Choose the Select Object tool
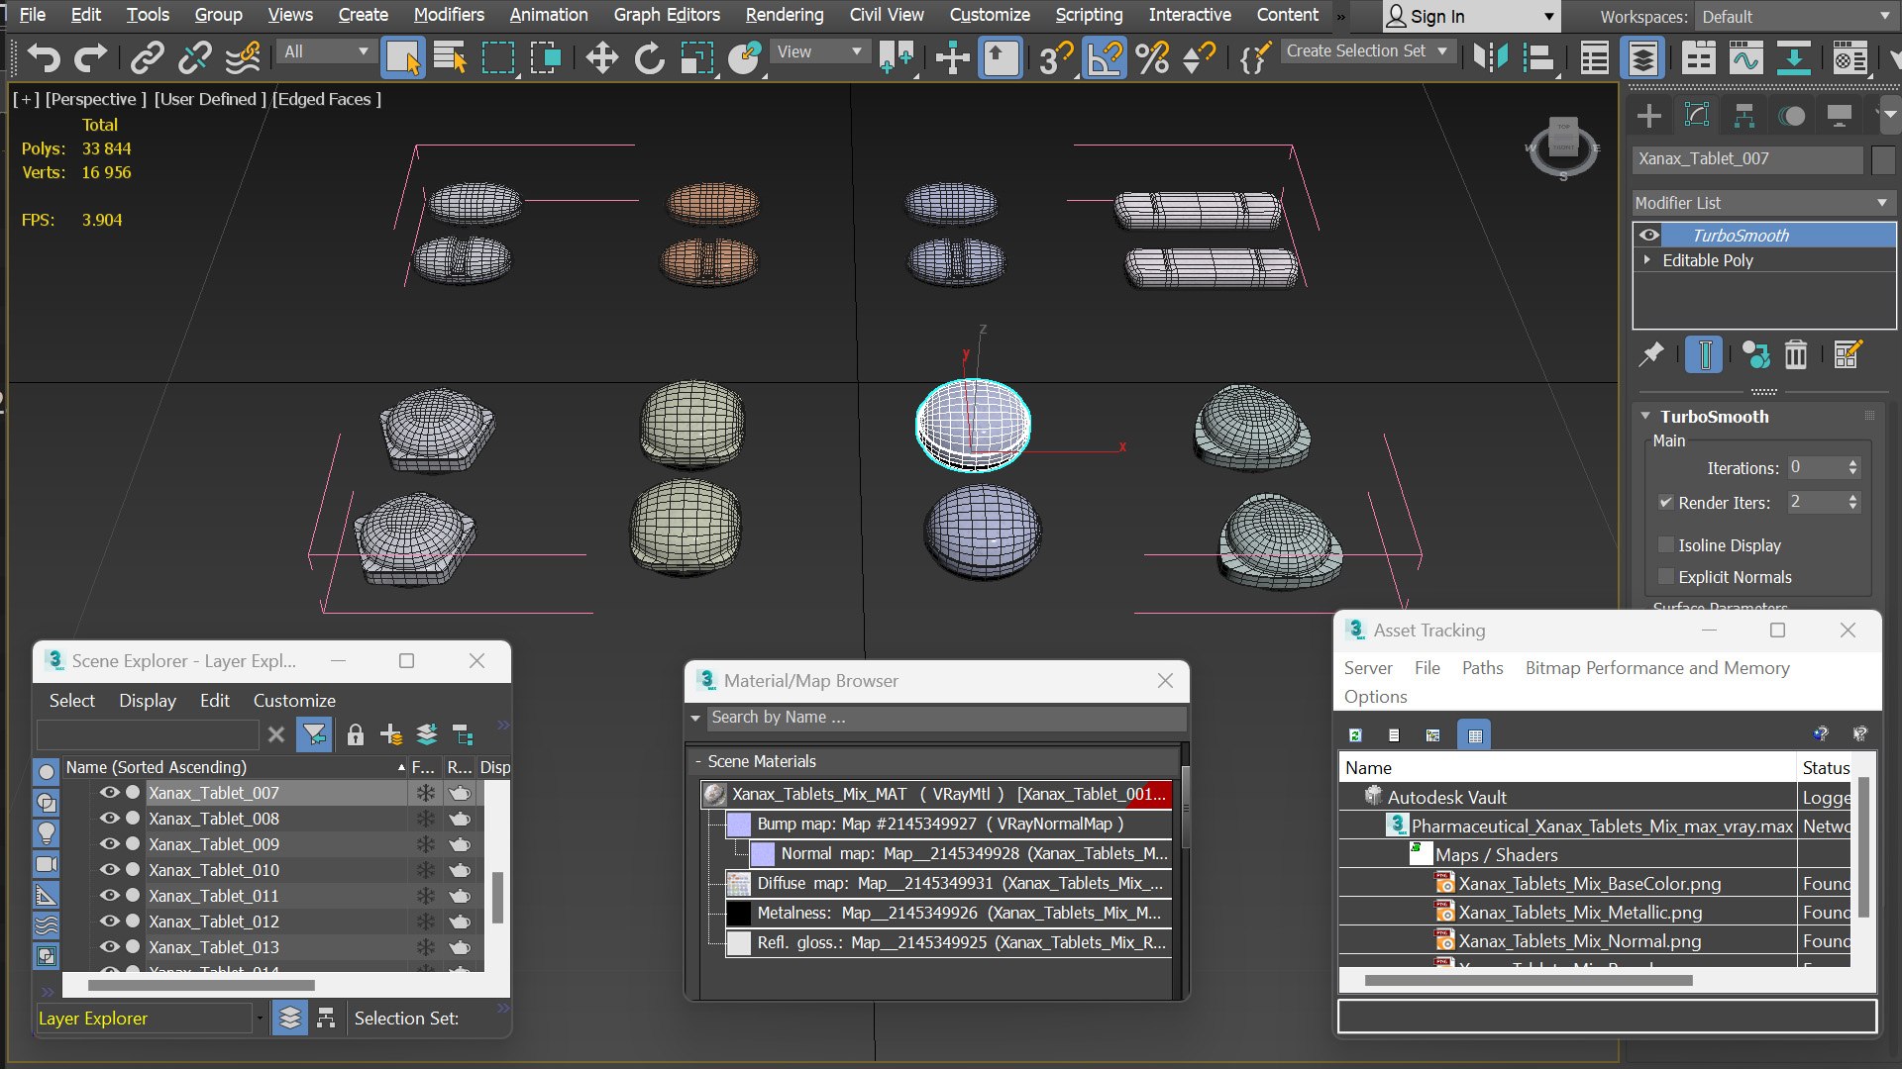This screenshot has width=1902, height=1069. click(x=403, y=57)
